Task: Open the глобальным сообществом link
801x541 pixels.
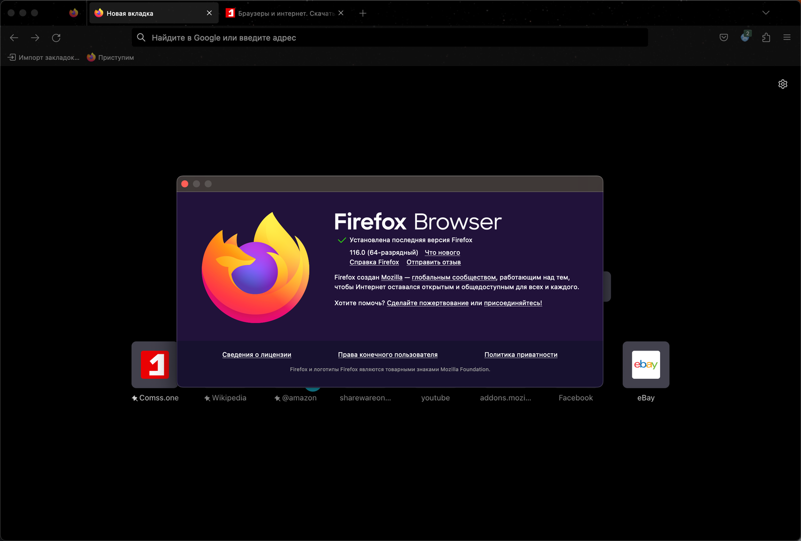Action: point(454,277)
